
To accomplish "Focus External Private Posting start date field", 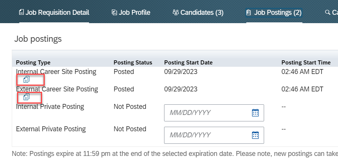I will point(214,135).
